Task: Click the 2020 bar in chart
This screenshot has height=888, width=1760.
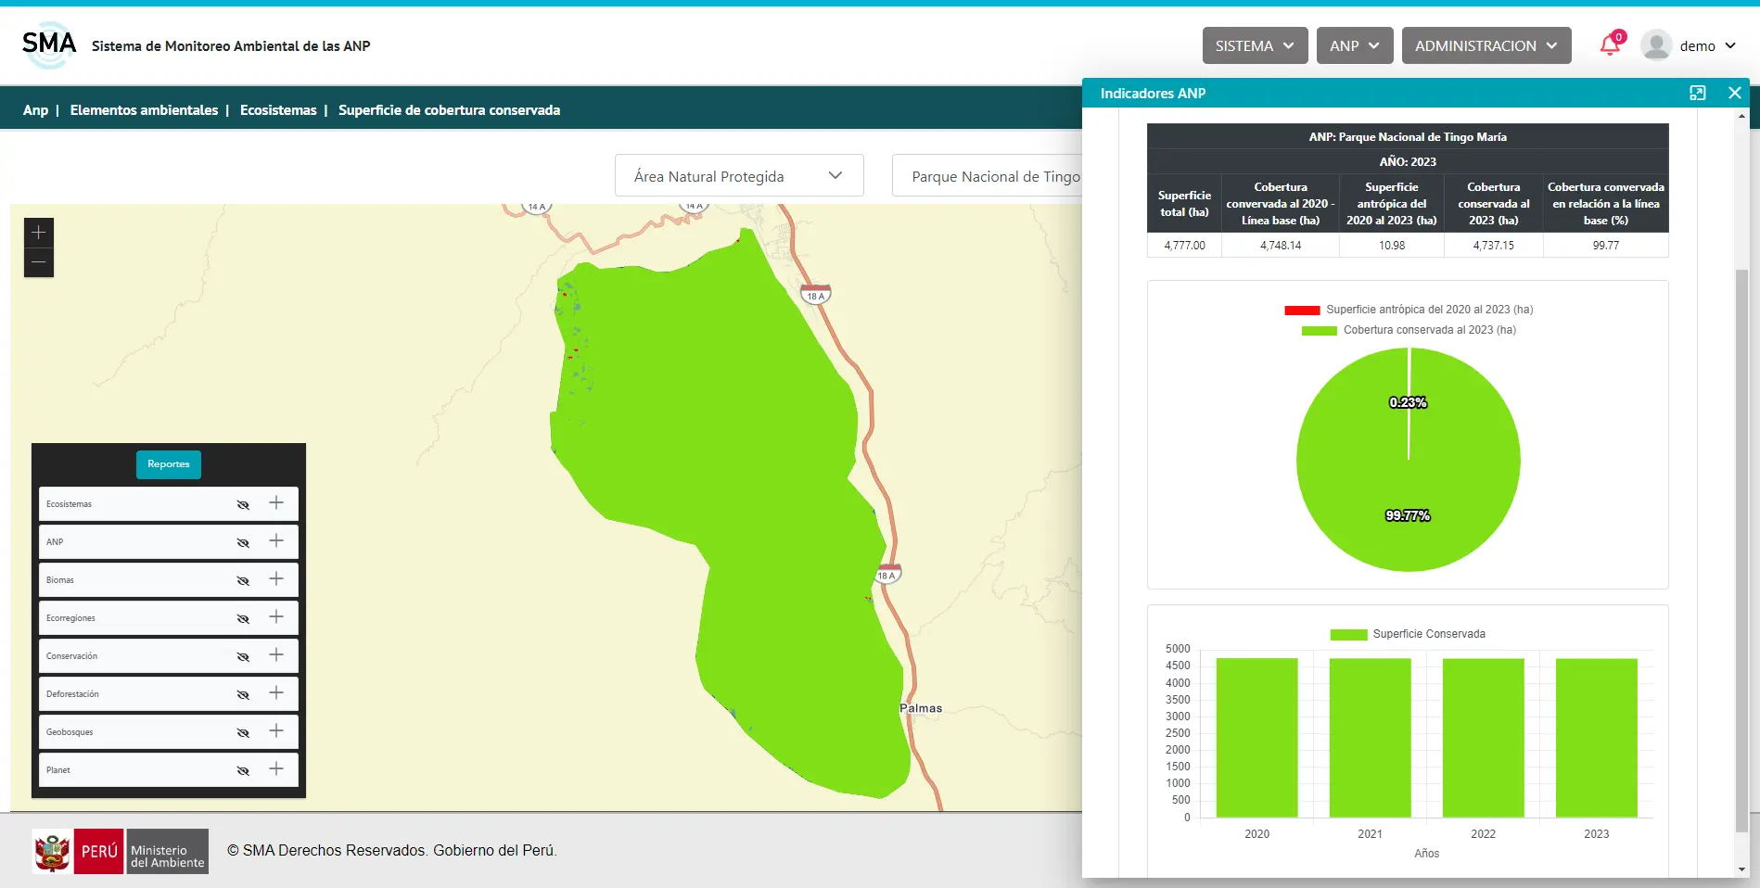Action: click(x=1256, y=738)
